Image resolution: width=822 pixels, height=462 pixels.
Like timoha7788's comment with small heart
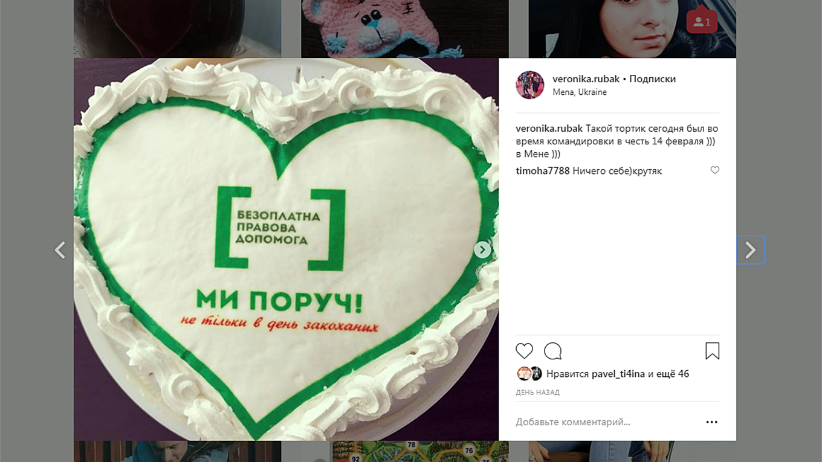(714, 170)
